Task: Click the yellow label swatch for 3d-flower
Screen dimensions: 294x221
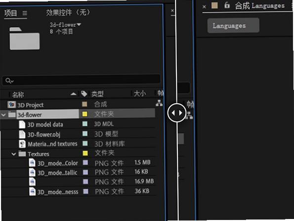Action: (85, 114)
